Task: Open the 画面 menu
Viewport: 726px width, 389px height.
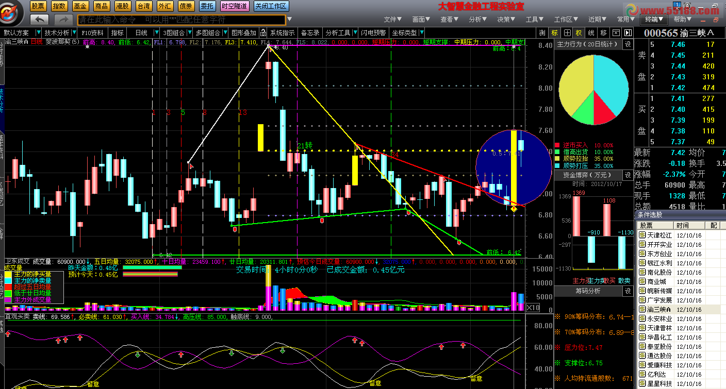Action: [x=421, y=20]
